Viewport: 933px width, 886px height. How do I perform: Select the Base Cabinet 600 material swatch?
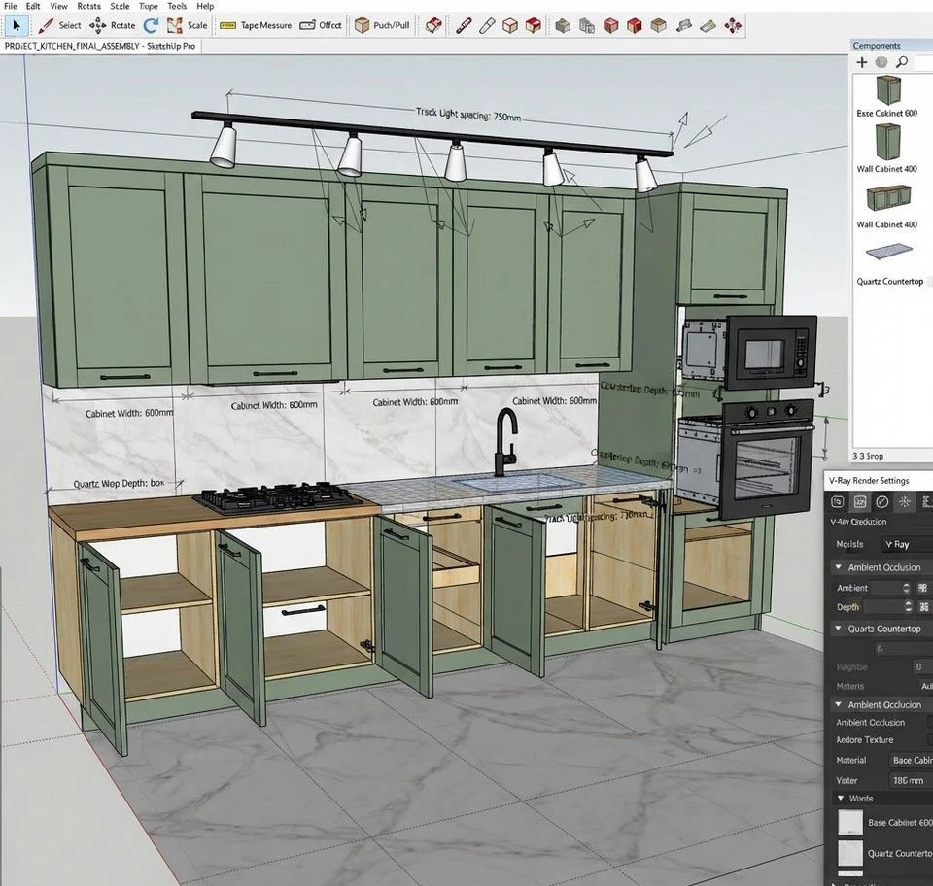tap(850, 823)
